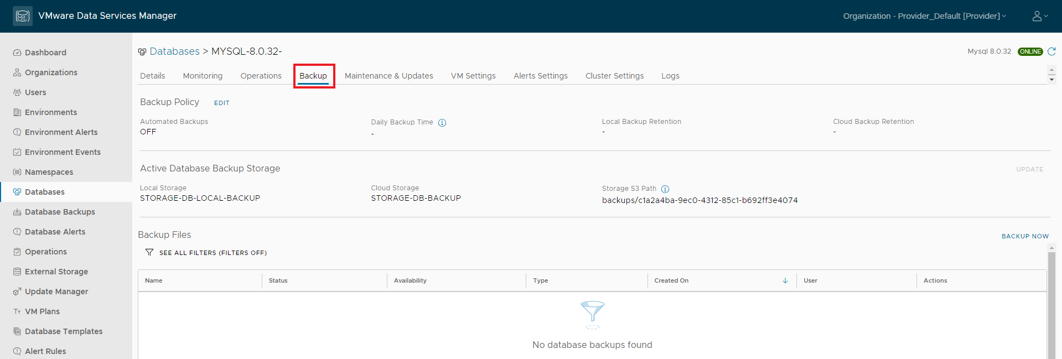The width and height of the screenshot is (1062, 359).
Task: Click the Database Backups sidebar icon
Action: pyautogui.click(x=17, y=212)
